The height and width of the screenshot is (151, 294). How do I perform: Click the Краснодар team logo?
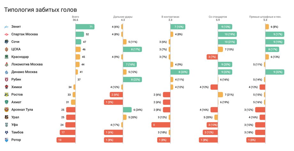tap(7, 57)
